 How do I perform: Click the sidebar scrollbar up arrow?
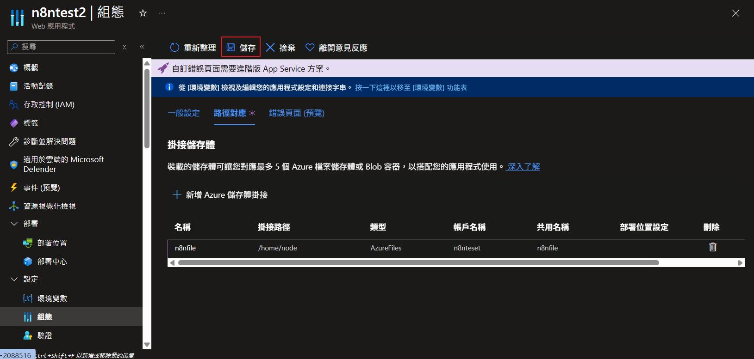[x=147, y=63]
